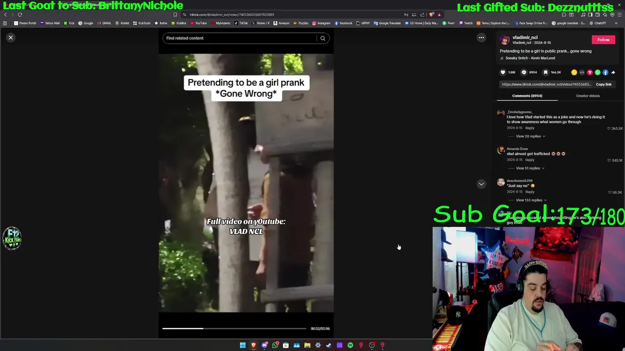
Task: Open Instagram bookmark
Action: (x=321, y=23)
